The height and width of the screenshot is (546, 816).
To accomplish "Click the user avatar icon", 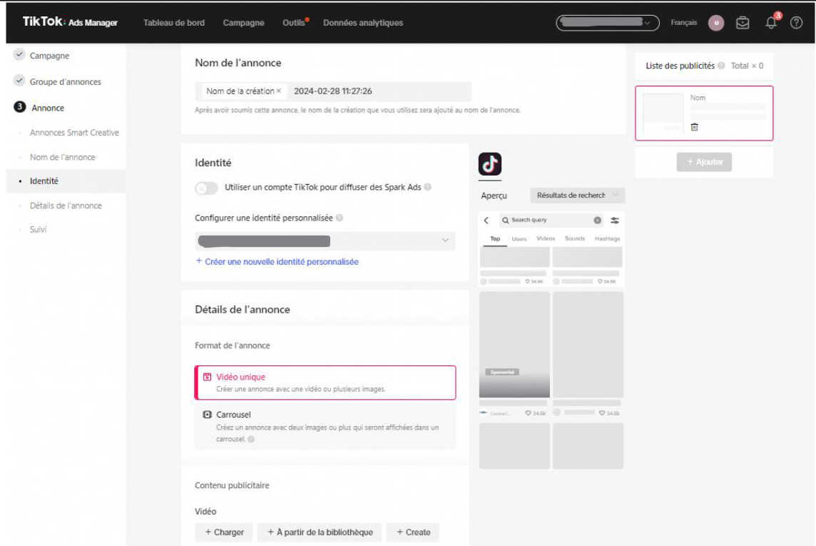I will coord(716,23).
